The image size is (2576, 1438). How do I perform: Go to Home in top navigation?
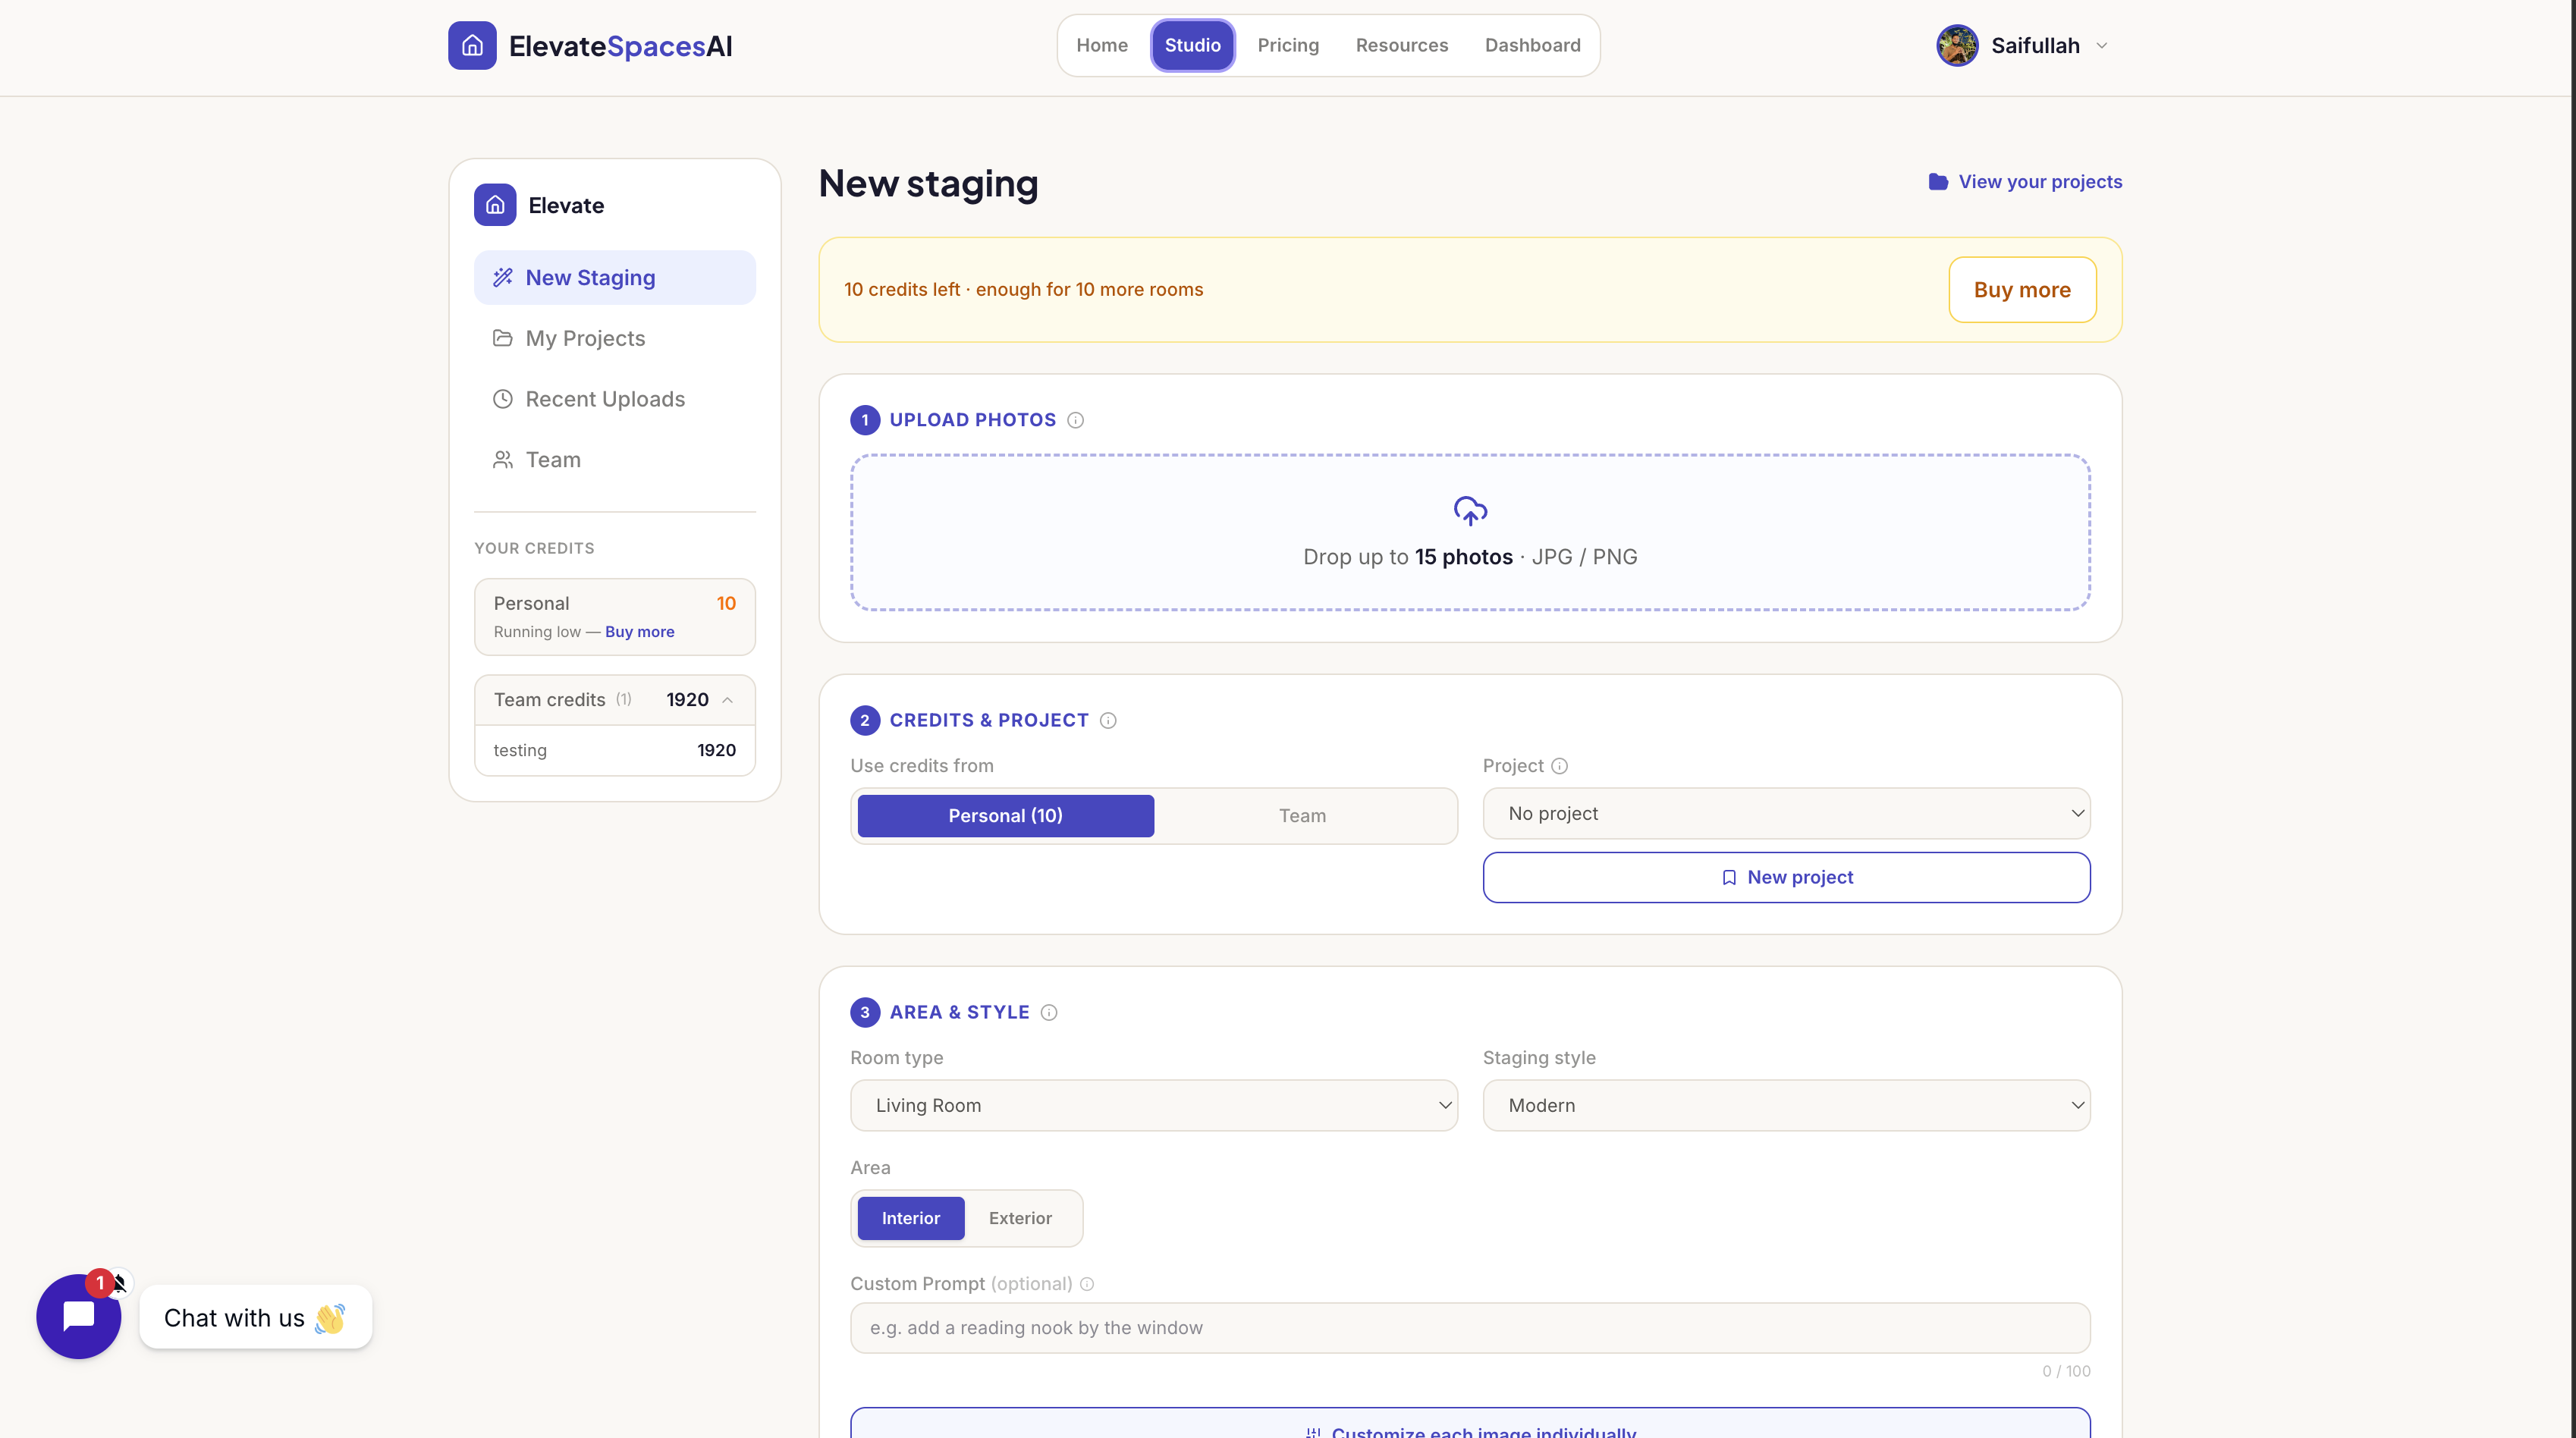[1102, 45]
